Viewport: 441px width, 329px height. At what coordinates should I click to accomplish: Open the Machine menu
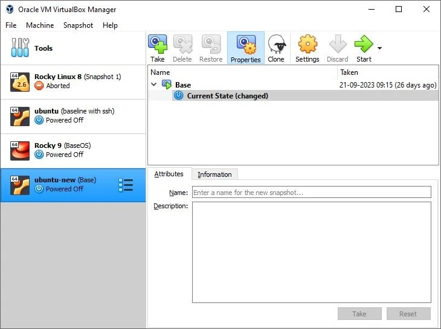tap(40, 25)
